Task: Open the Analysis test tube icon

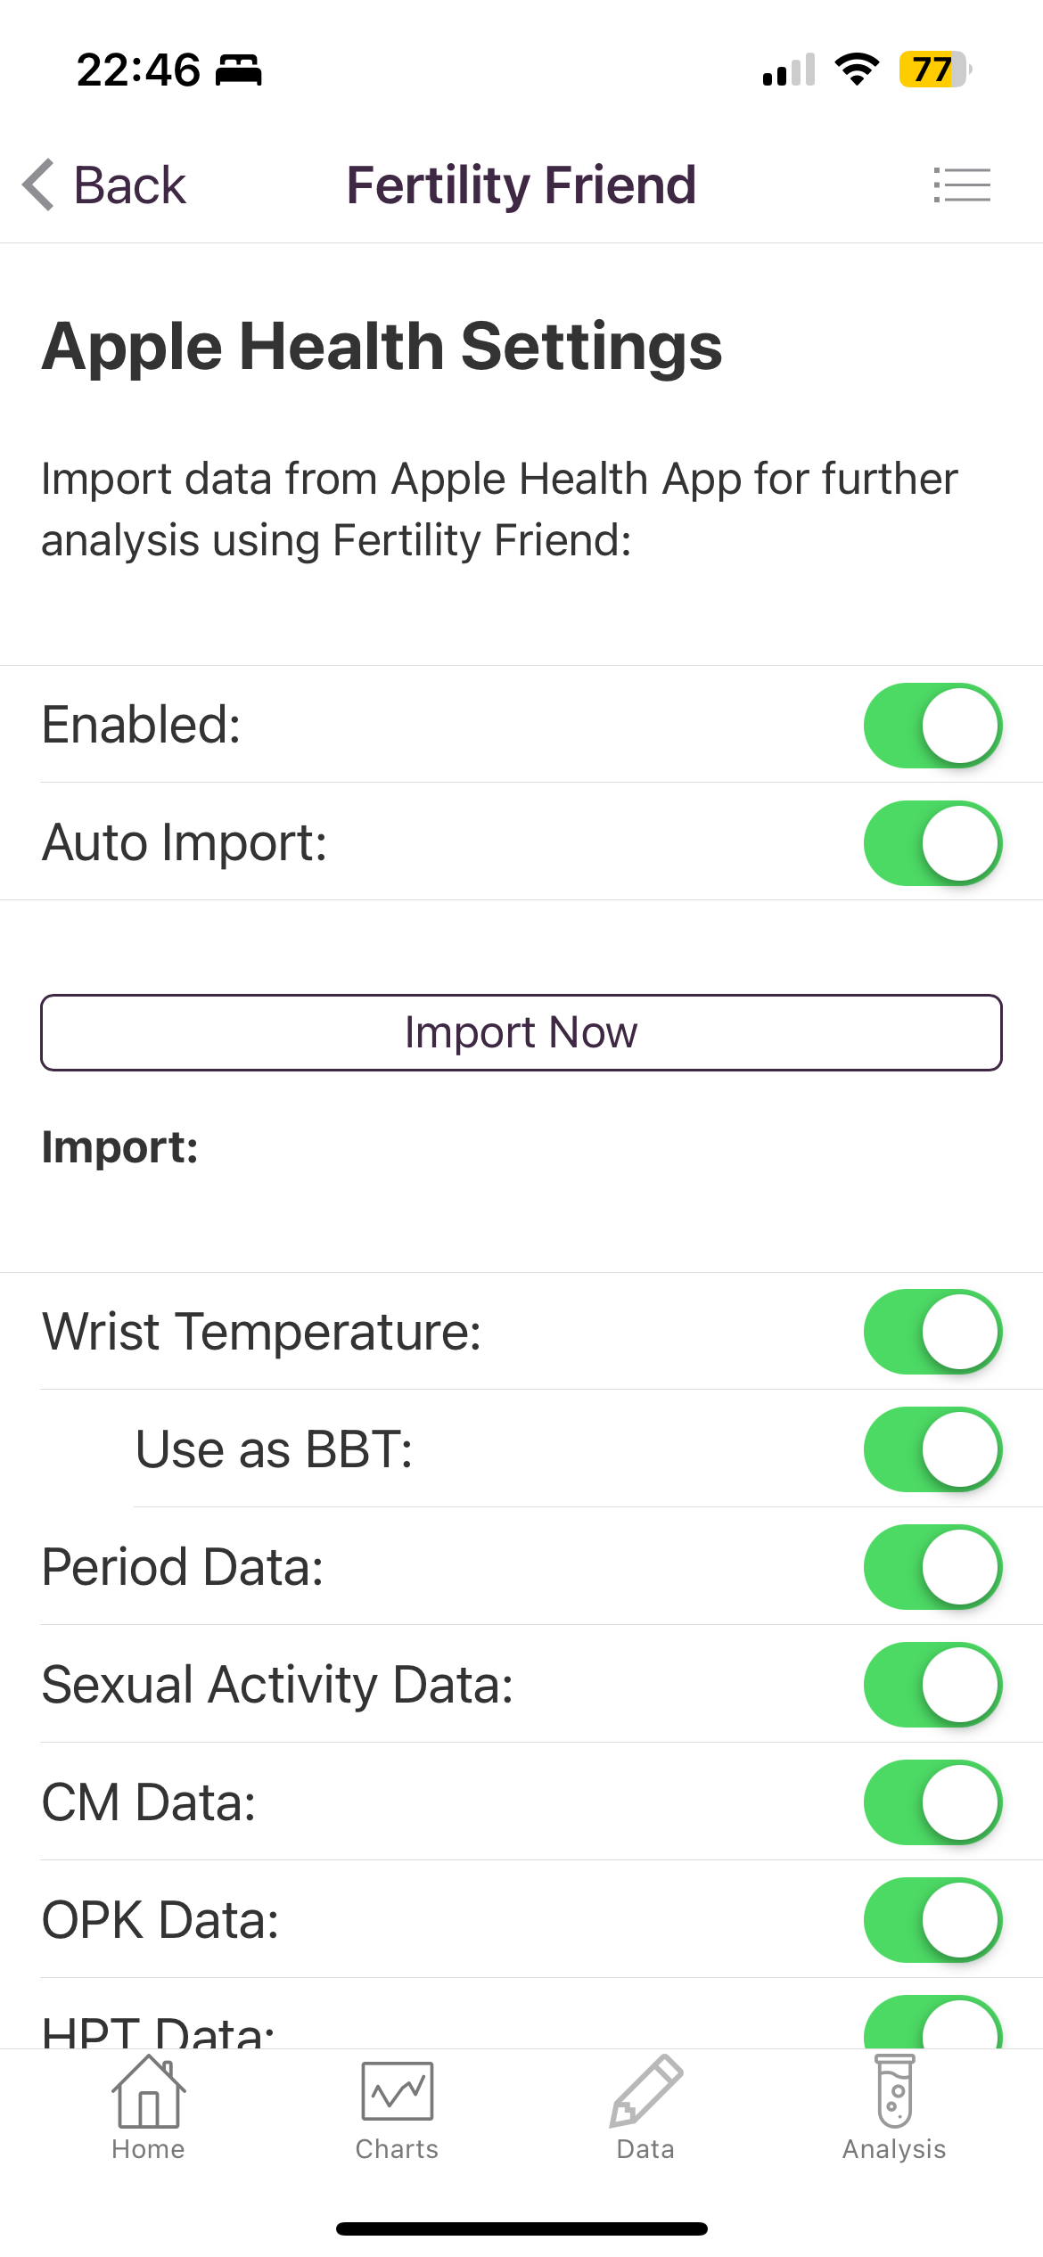Action: point(894,2091)
